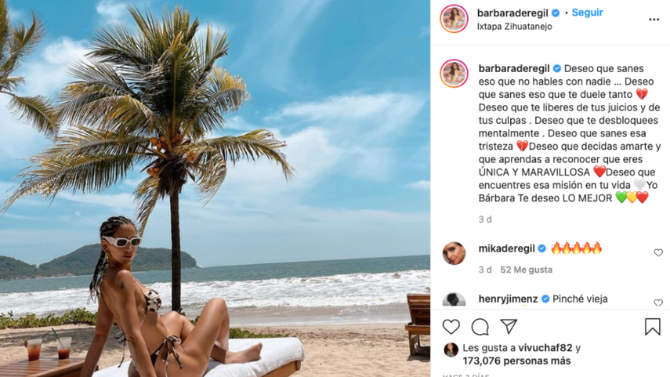Open comments with the speech bubble icon
Image resolution: width=670 pixels, height=377 pixels.
[480, 327]
